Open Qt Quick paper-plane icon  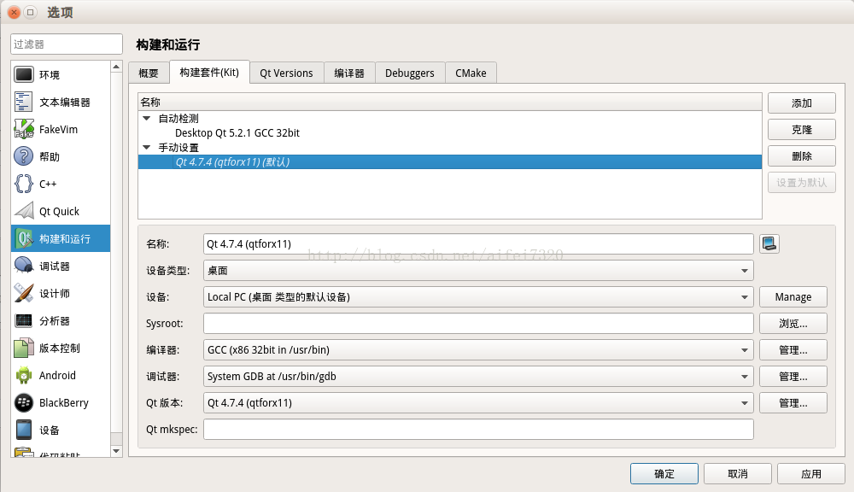click(x=24, y=211)
